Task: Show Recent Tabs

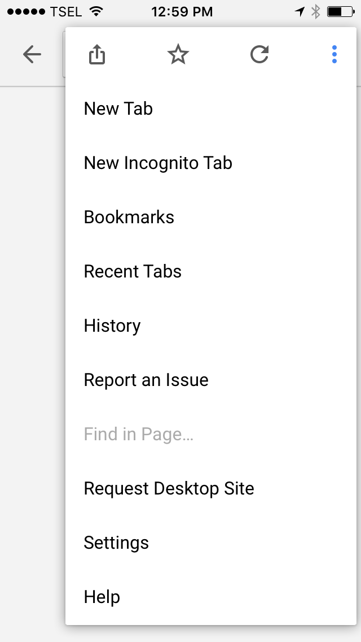Action: (133, 271)
